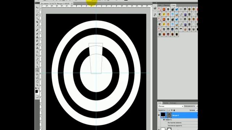
Task: Hide the Эффекты of Фигура 9
Action: click(x=164, y=120)
